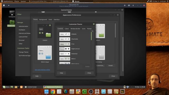
Task: Open Boxes fullscreen/pointer icon
Action: (x=125, y=5)
